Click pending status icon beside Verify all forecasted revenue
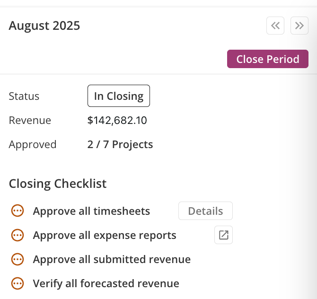This screenshot has width=317, height=299. (18, 283)
